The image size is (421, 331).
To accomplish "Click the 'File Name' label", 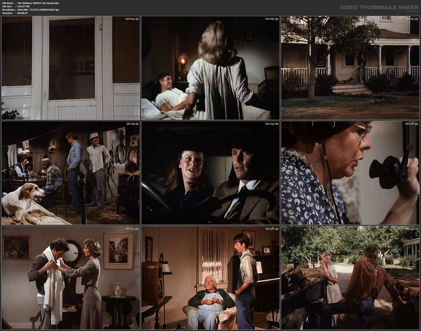I will [x=8, y=3].
